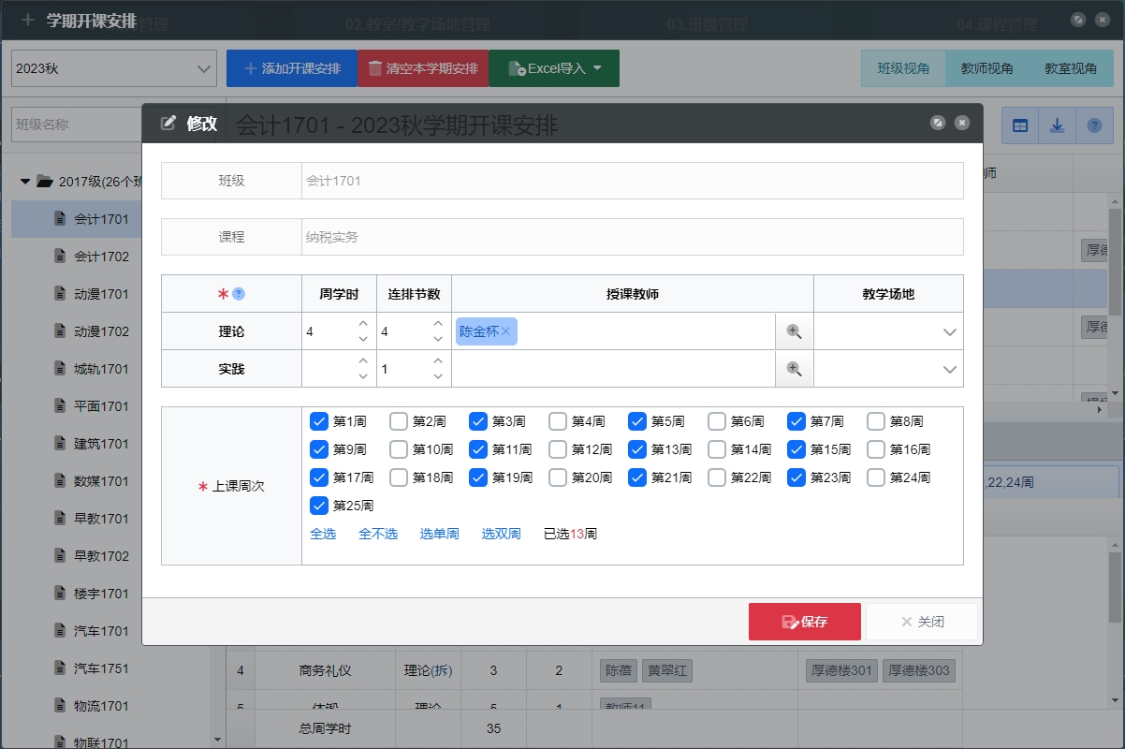Image resolution: width=1125 pixels, height=749 pixels.
Task: Remove teacher tag 陈金杯 via its X
Action: pos(506,331)
